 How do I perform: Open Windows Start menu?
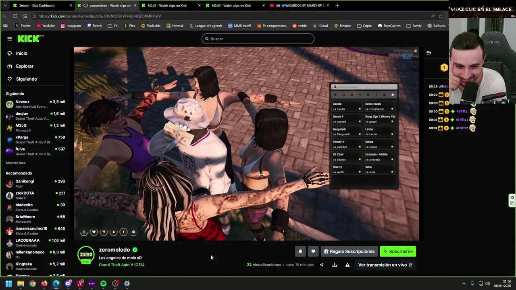[8, 284]
